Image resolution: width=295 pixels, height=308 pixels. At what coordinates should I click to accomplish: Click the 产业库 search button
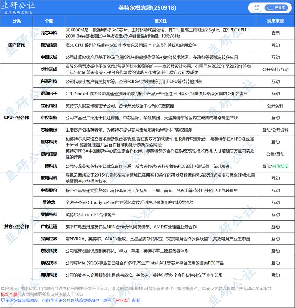click(x=276, y=8)
